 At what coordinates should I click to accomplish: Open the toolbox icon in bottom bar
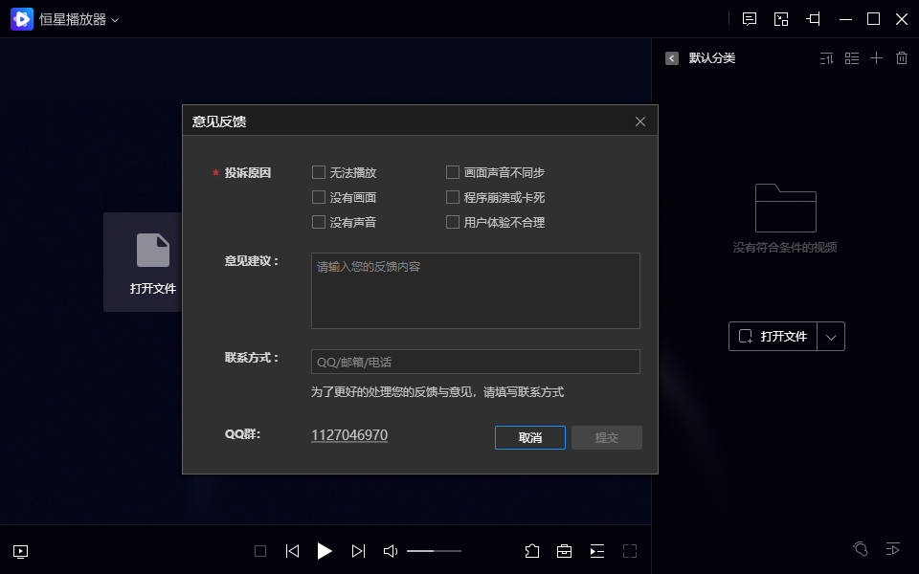pos(565,551)
